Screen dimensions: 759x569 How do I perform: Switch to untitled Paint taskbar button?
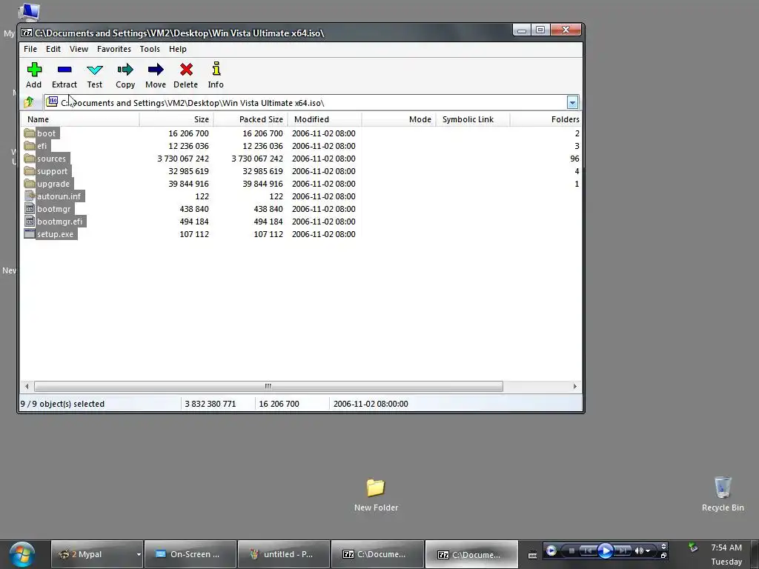[284, 554]
